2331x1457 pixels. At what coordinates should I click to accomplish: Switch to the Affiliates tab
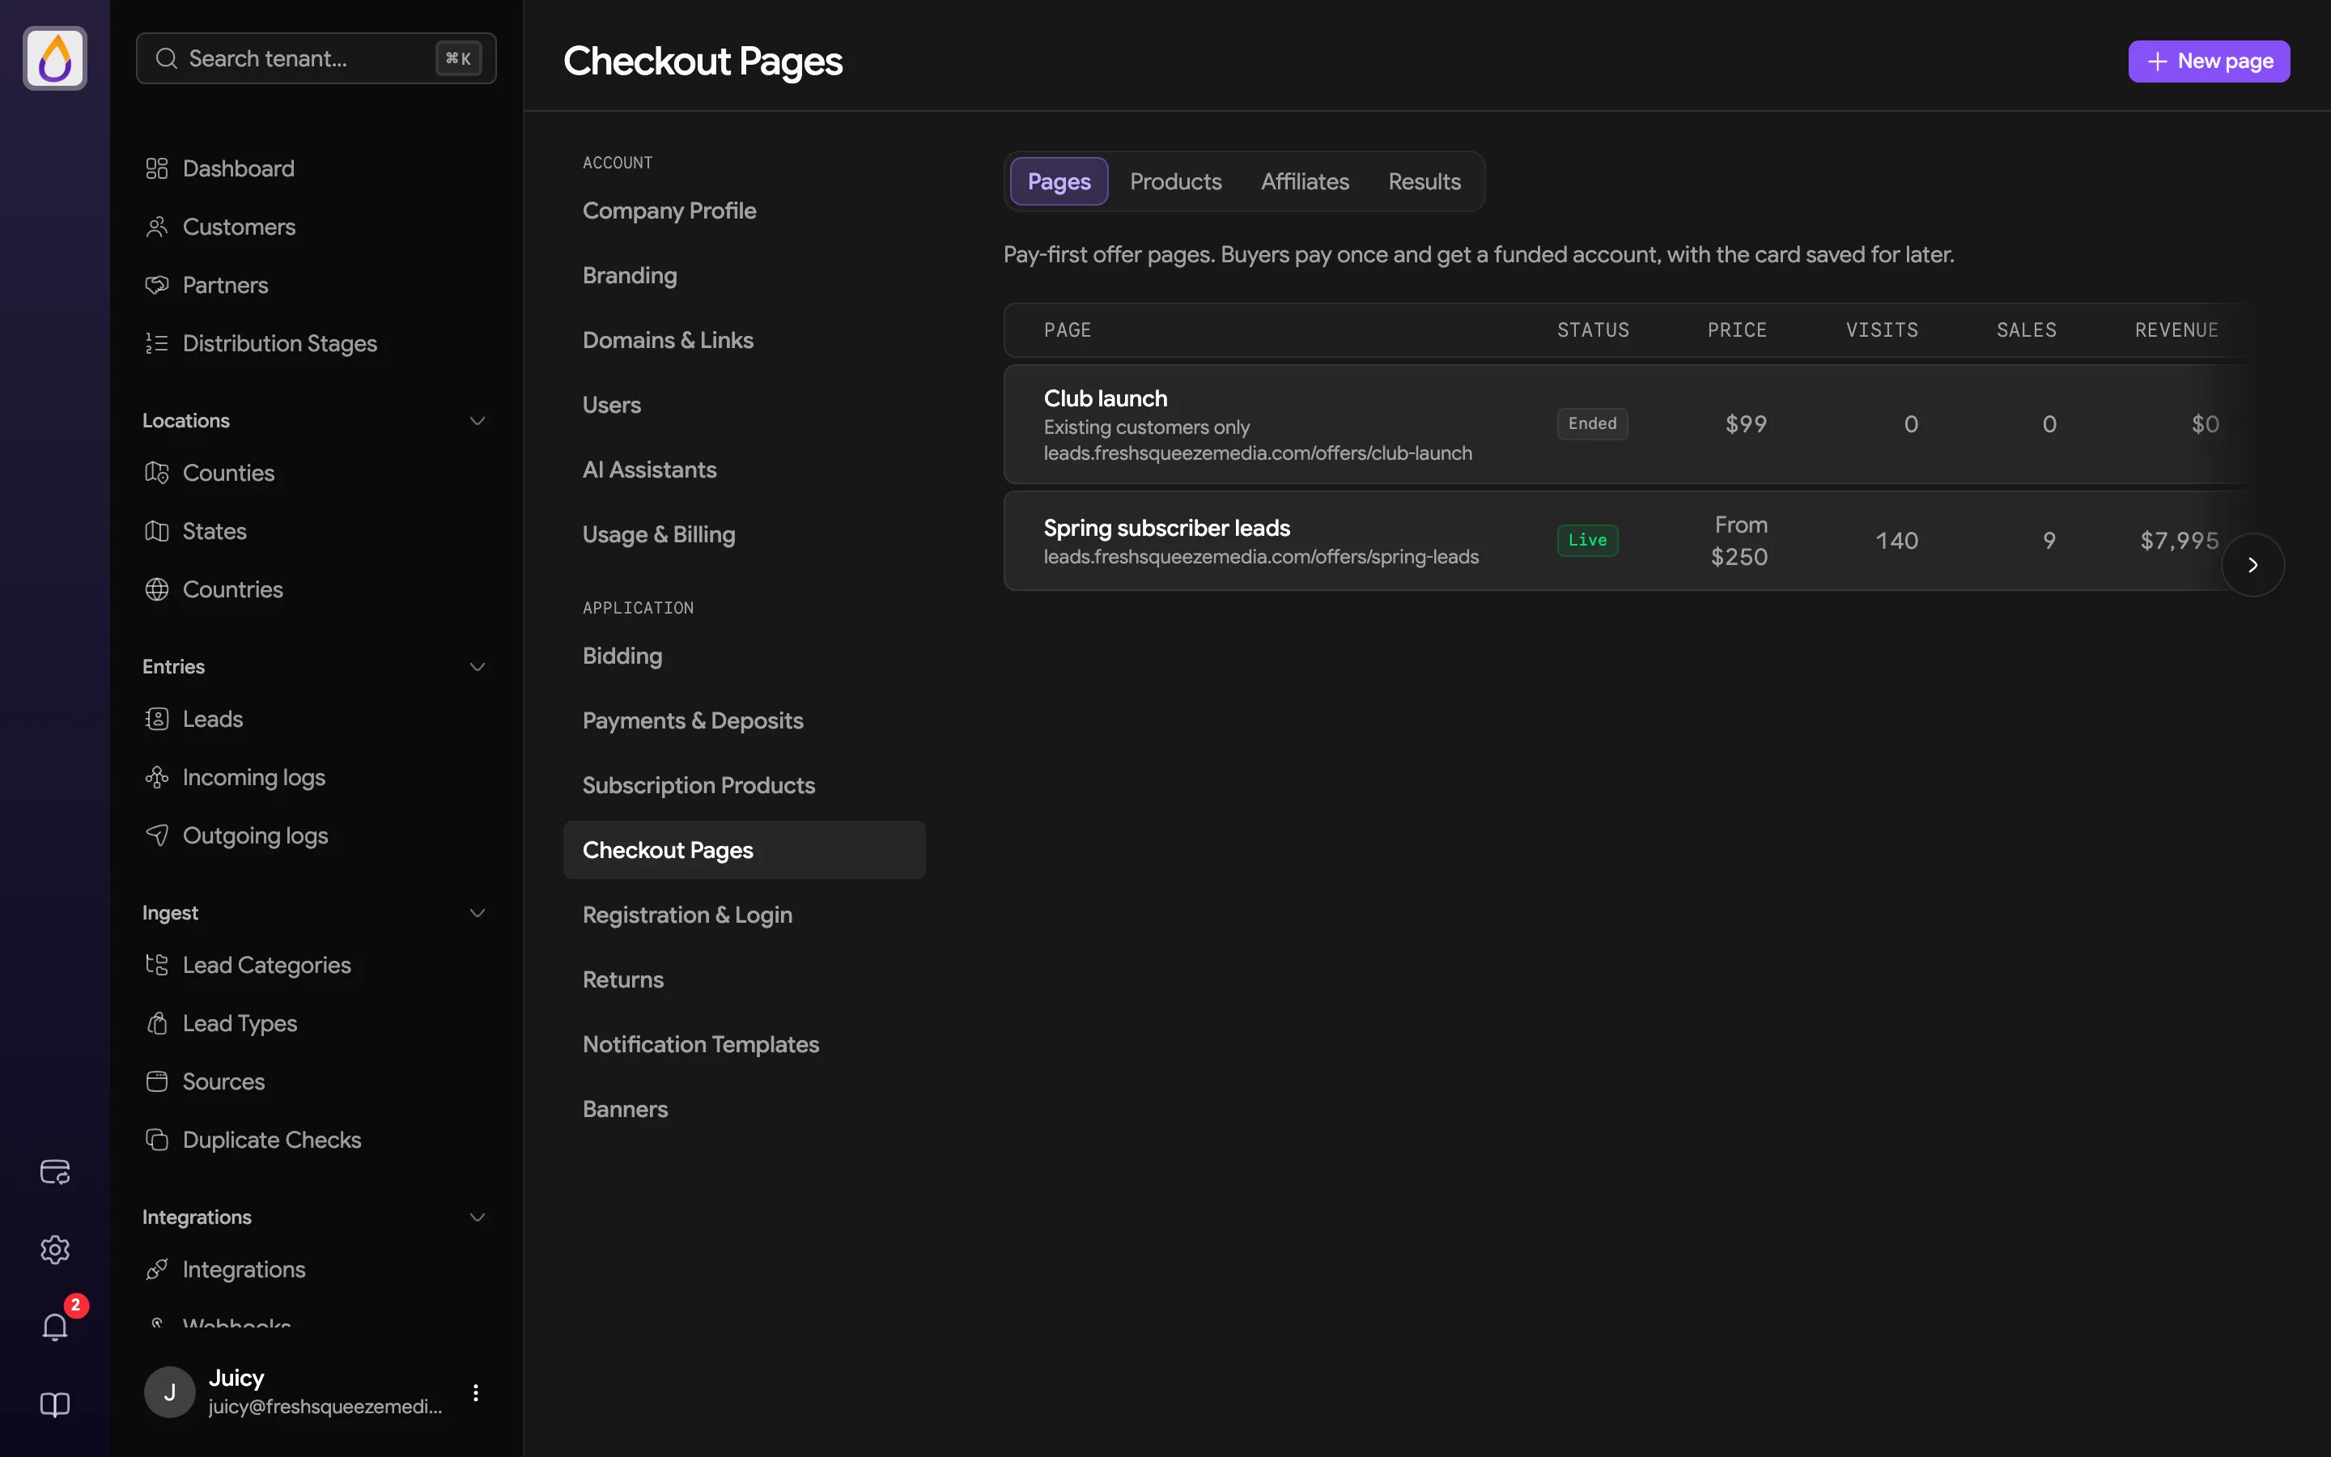pyautogui.click(x=1304, y=181)
